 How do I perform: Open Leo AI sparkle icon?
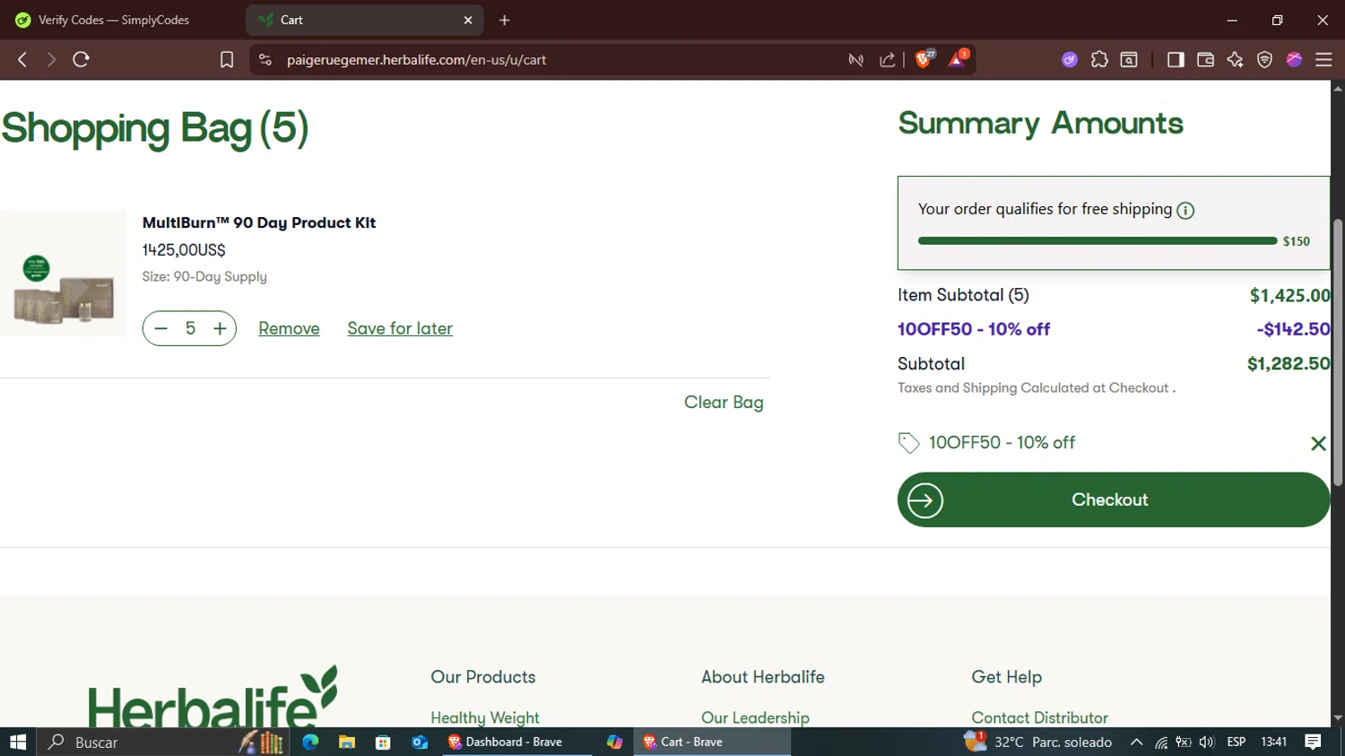(1235, 59)
